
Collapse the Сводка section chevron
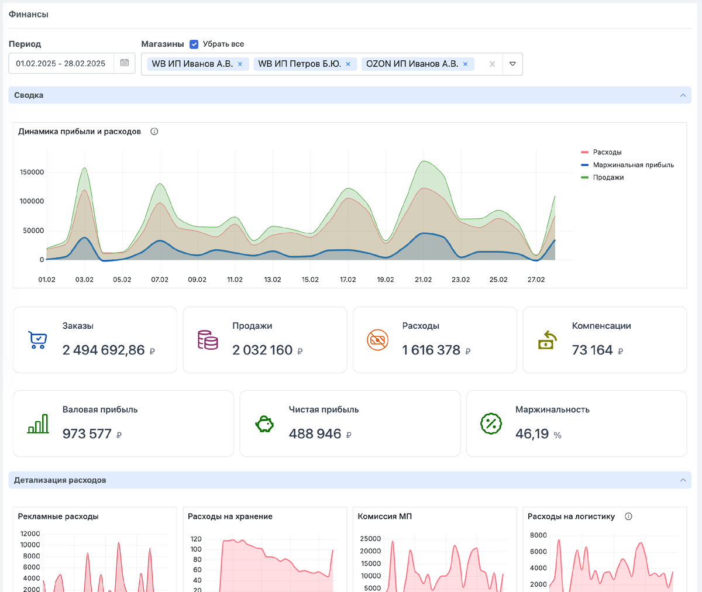pos(683,95)
